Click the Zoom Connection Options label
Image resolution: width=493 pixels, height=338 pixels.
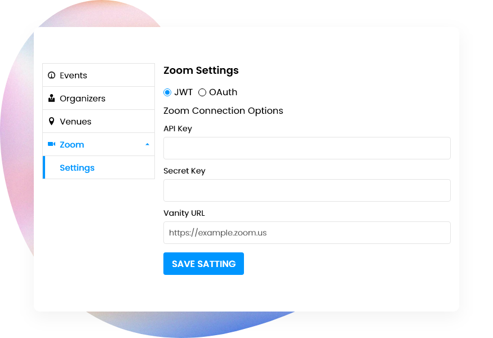(x=223, y=110)
